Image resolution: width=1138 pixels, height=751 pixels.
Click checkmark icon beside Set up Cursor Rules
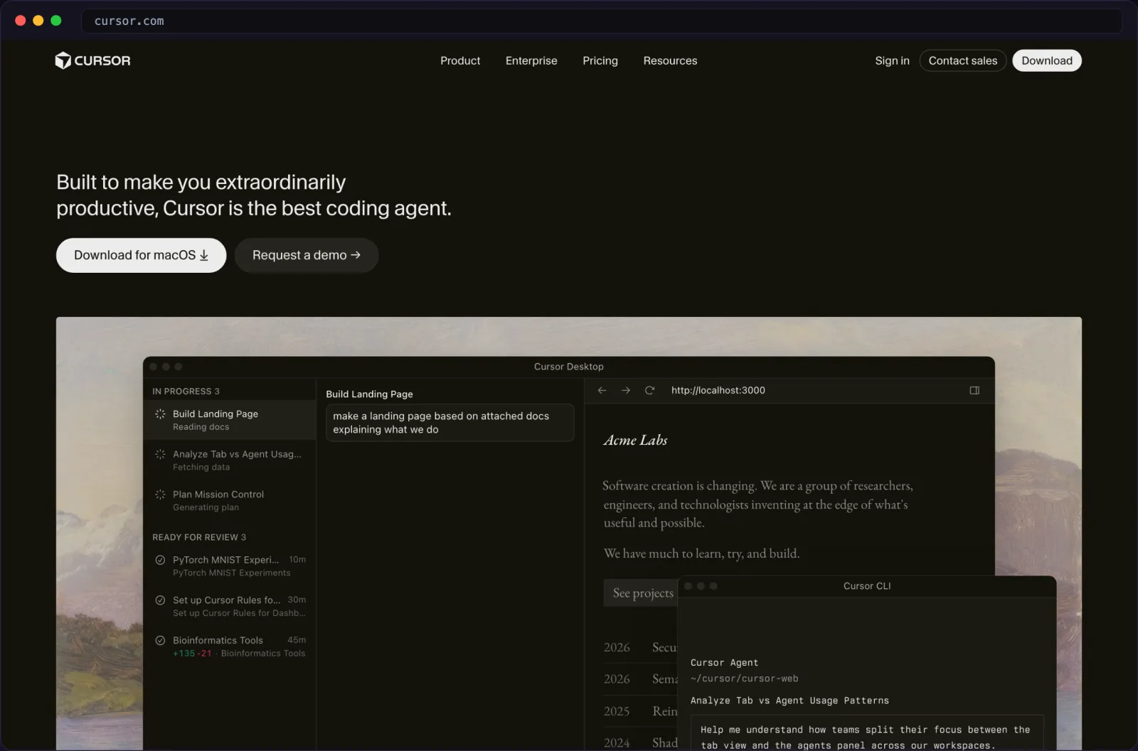[x=160, y=600]
